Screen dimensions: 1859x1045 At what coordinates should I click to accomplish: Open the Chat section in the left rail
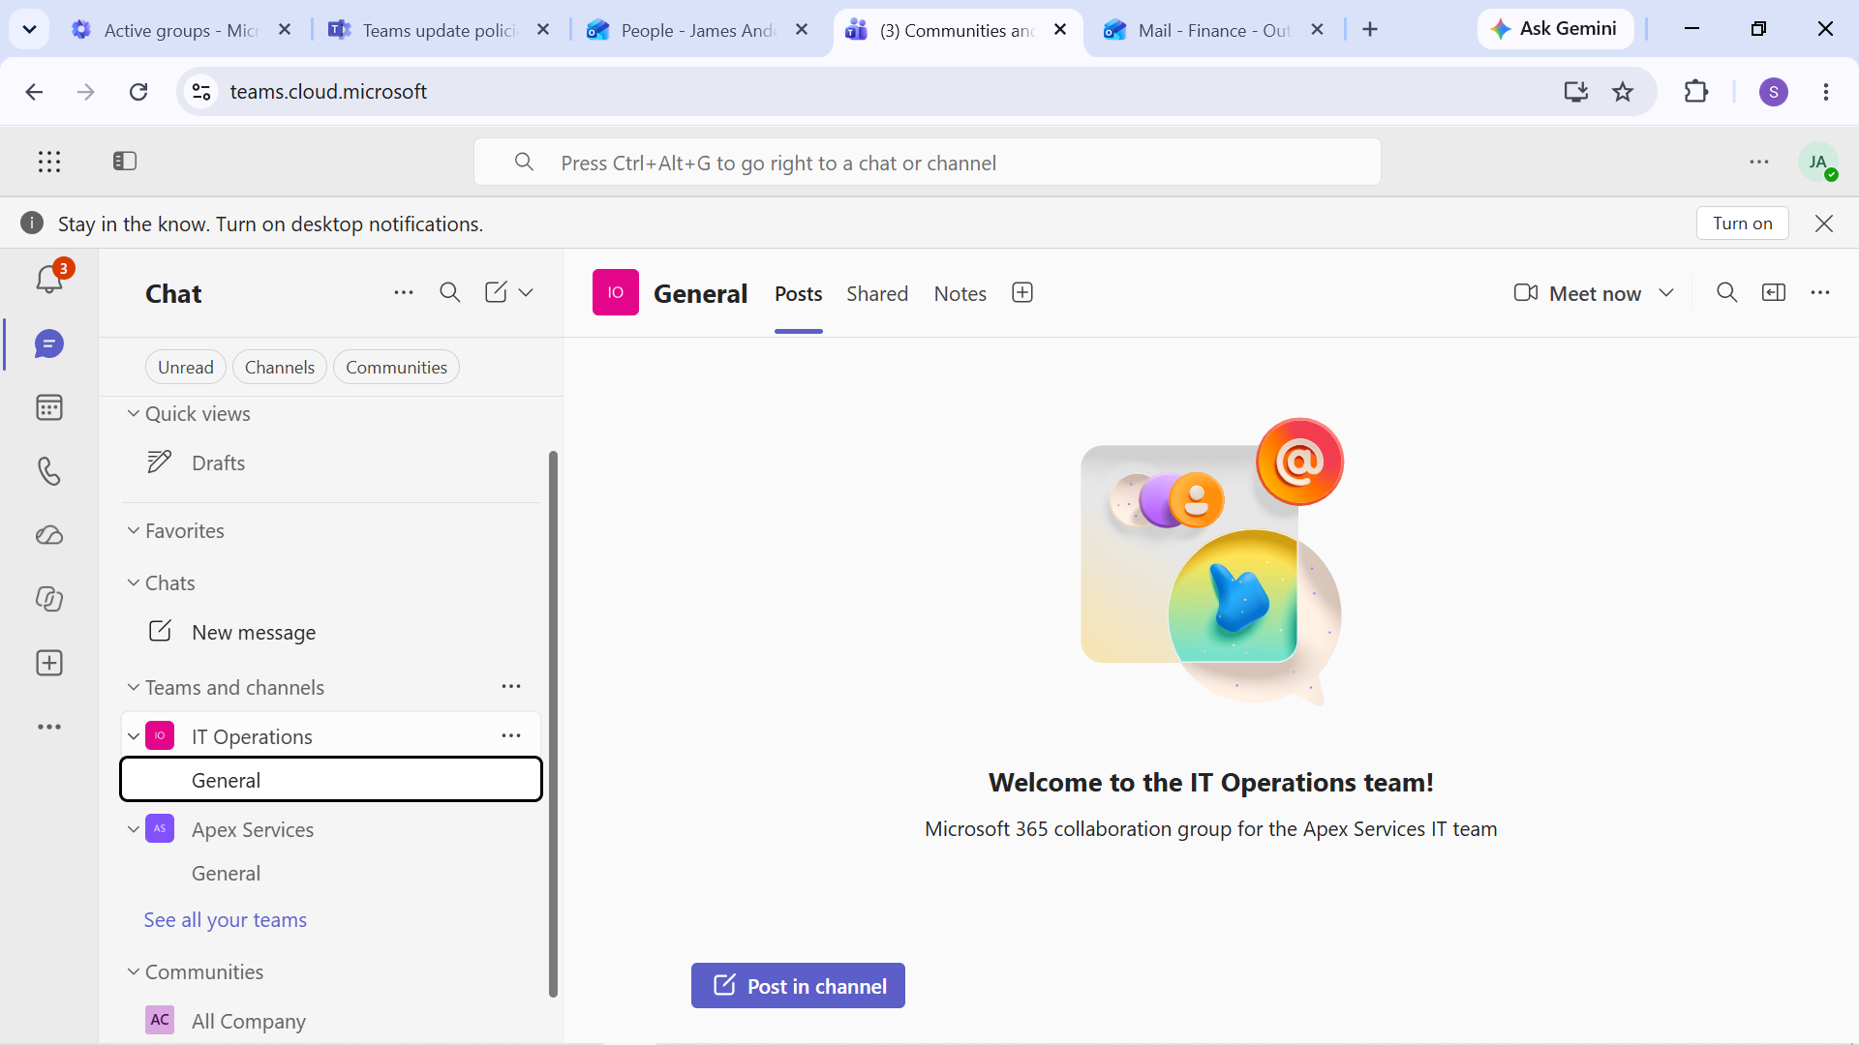point(49,343)
